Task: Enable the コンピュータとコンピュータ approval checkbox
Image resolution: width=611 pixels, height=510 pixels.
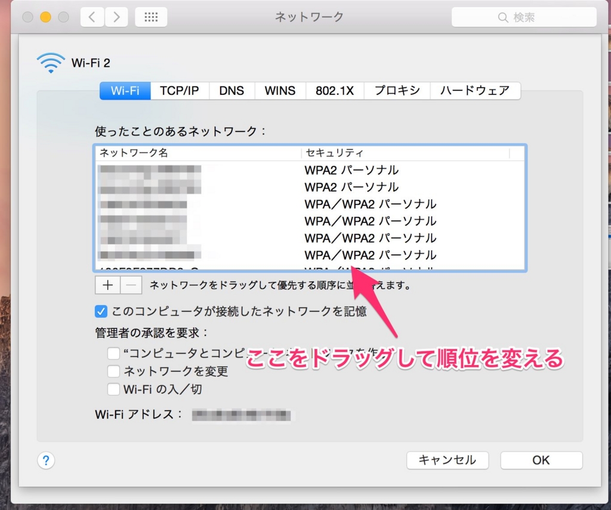Action: pyautogui.click(x=113, y=353)
